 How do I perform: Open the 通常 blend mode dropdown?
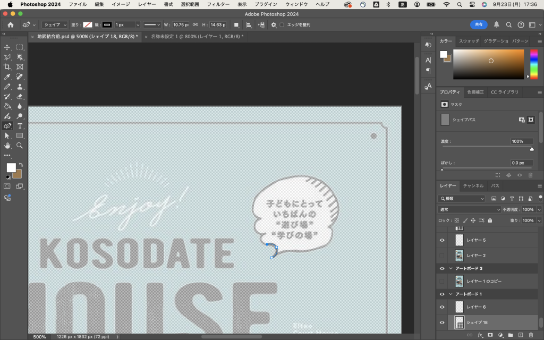[469, 209]
